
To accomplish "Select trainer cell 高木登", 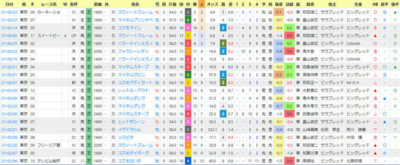I will [308, 51].
